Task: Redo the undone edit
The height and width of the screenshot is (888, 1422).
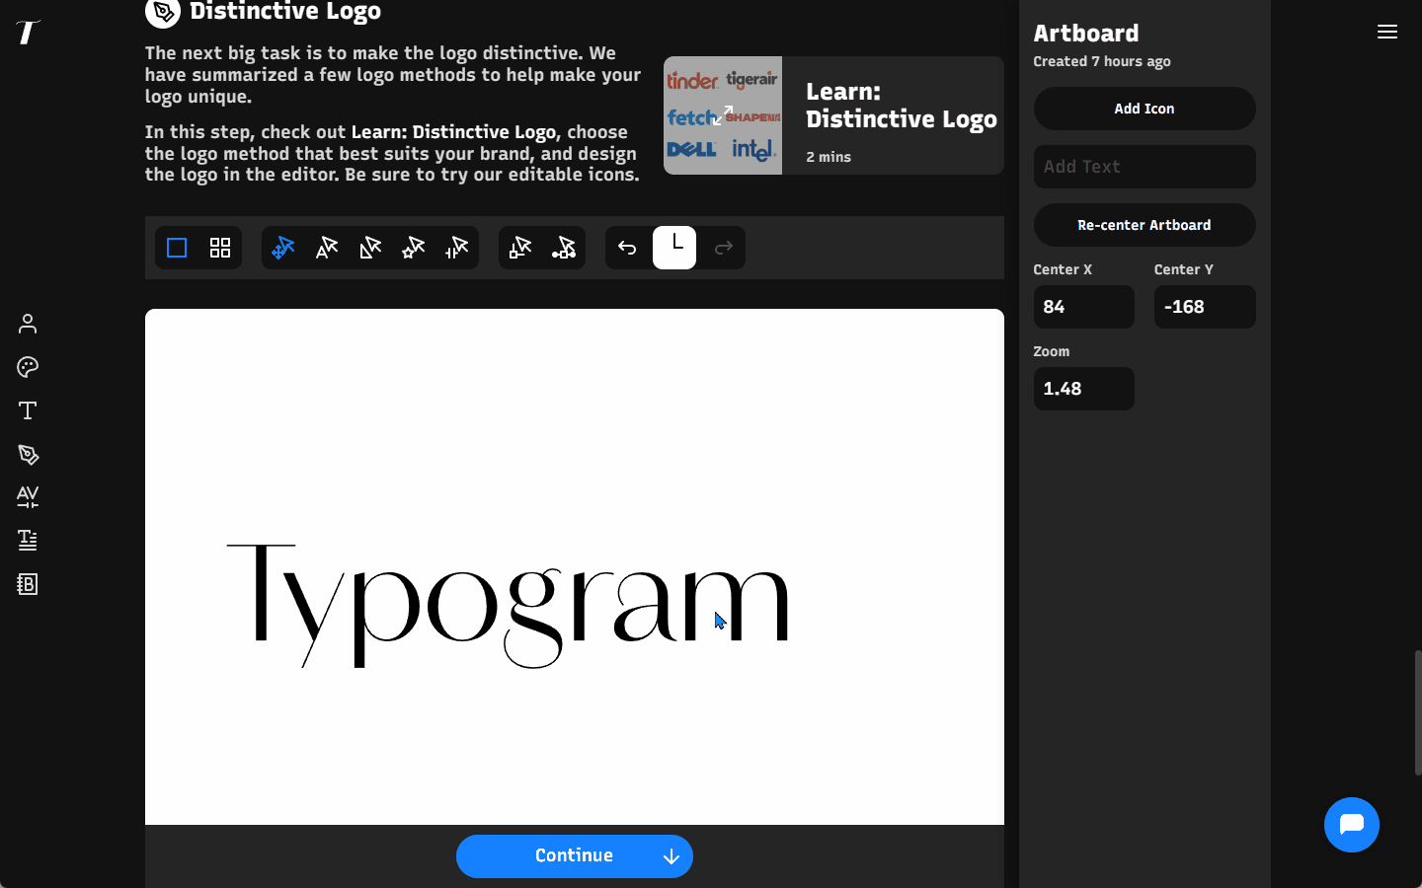Action: [724, 248]
